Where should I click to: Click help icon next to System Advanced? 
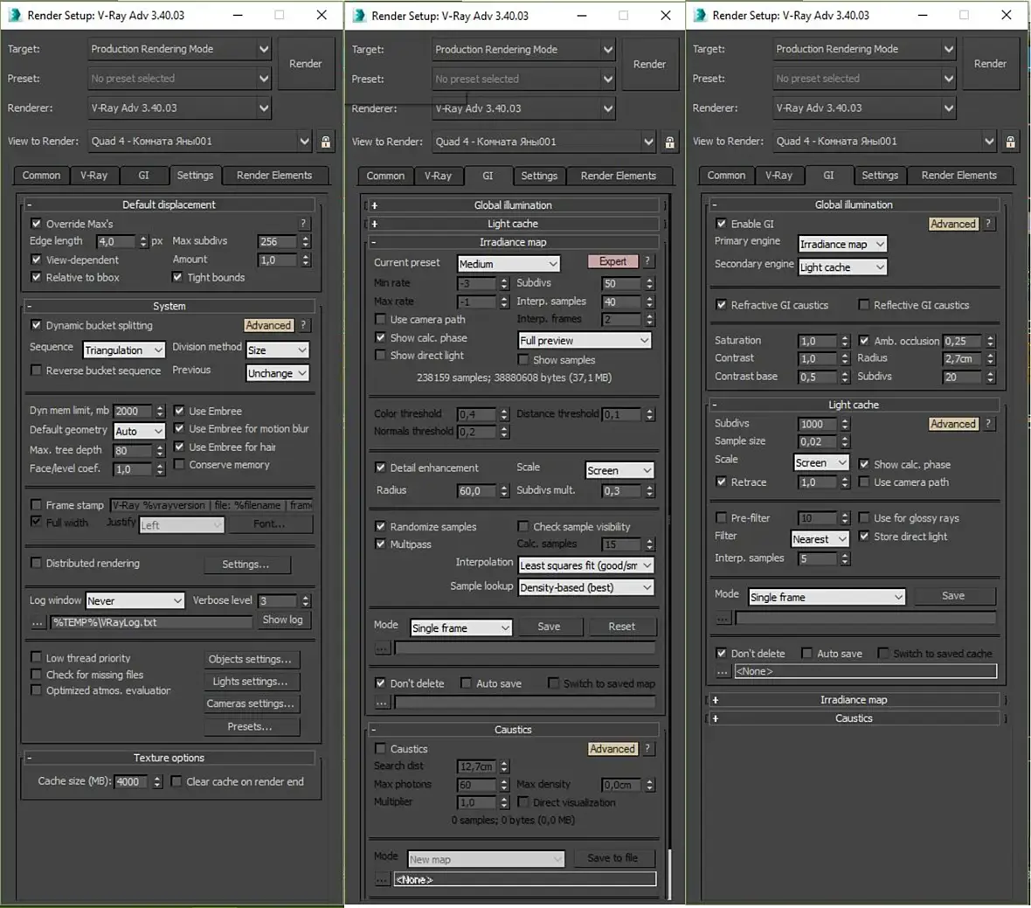(x=303, y=325)
